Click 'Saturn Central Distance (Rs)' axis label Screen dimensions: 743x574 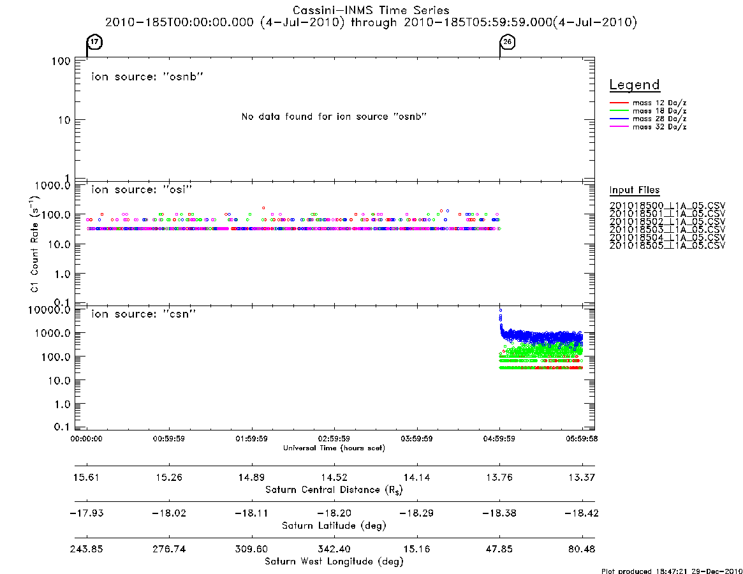334,490
